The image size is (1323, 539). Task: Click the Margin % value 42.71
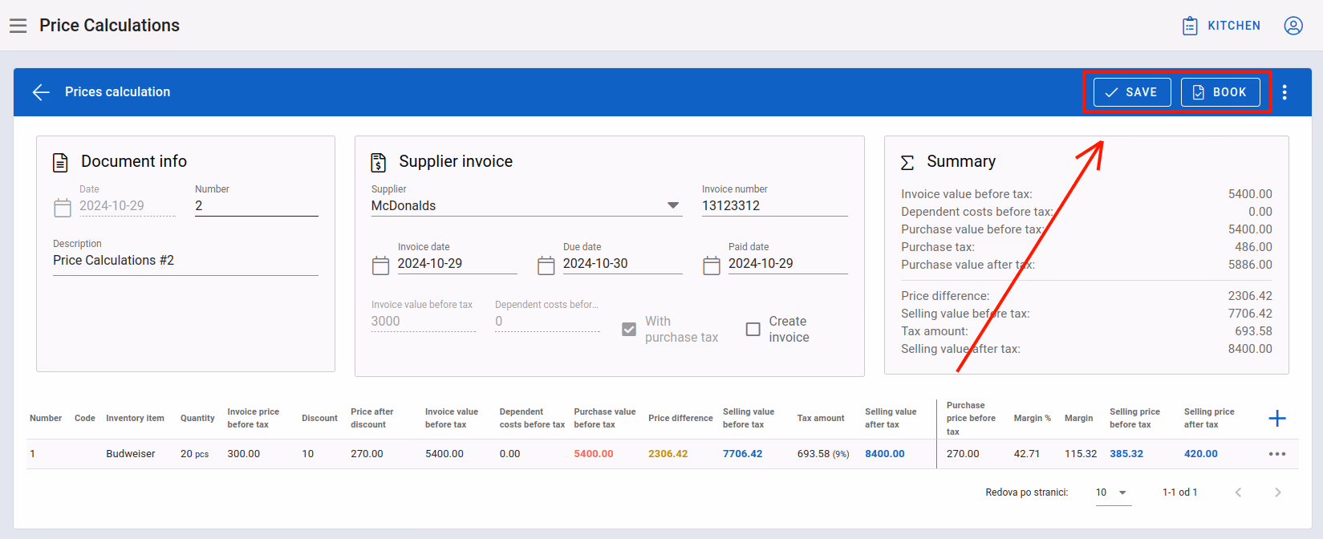(1027, 454)
